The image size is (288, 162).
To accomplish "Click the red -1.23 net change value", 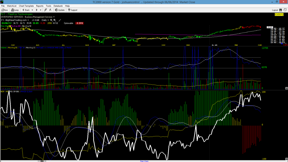I will click(x=42, y=23).
